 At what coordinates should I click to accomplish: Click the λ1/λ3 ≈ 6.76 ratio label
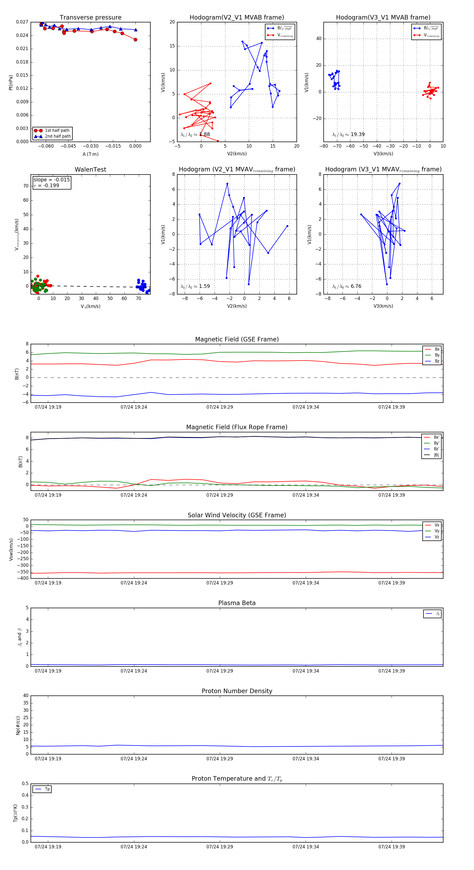pyautogui.click(x=347, y=286)
